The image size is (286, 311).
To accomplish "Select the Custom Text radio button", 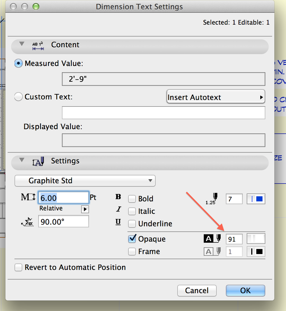I will 19,97.
